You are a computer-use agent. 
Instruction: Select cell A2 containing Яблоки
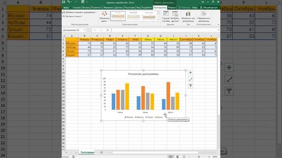(x=72, y=43)
